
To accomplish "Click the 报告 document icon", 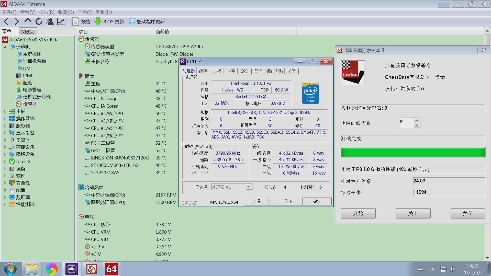I will coord(75,21).
